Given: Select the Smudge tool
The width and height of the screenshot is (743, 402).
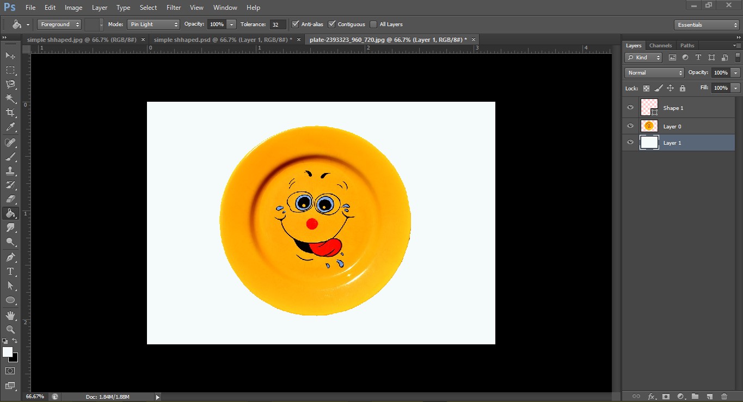Looking at the screenshot, I should click(x=10, y=227).
